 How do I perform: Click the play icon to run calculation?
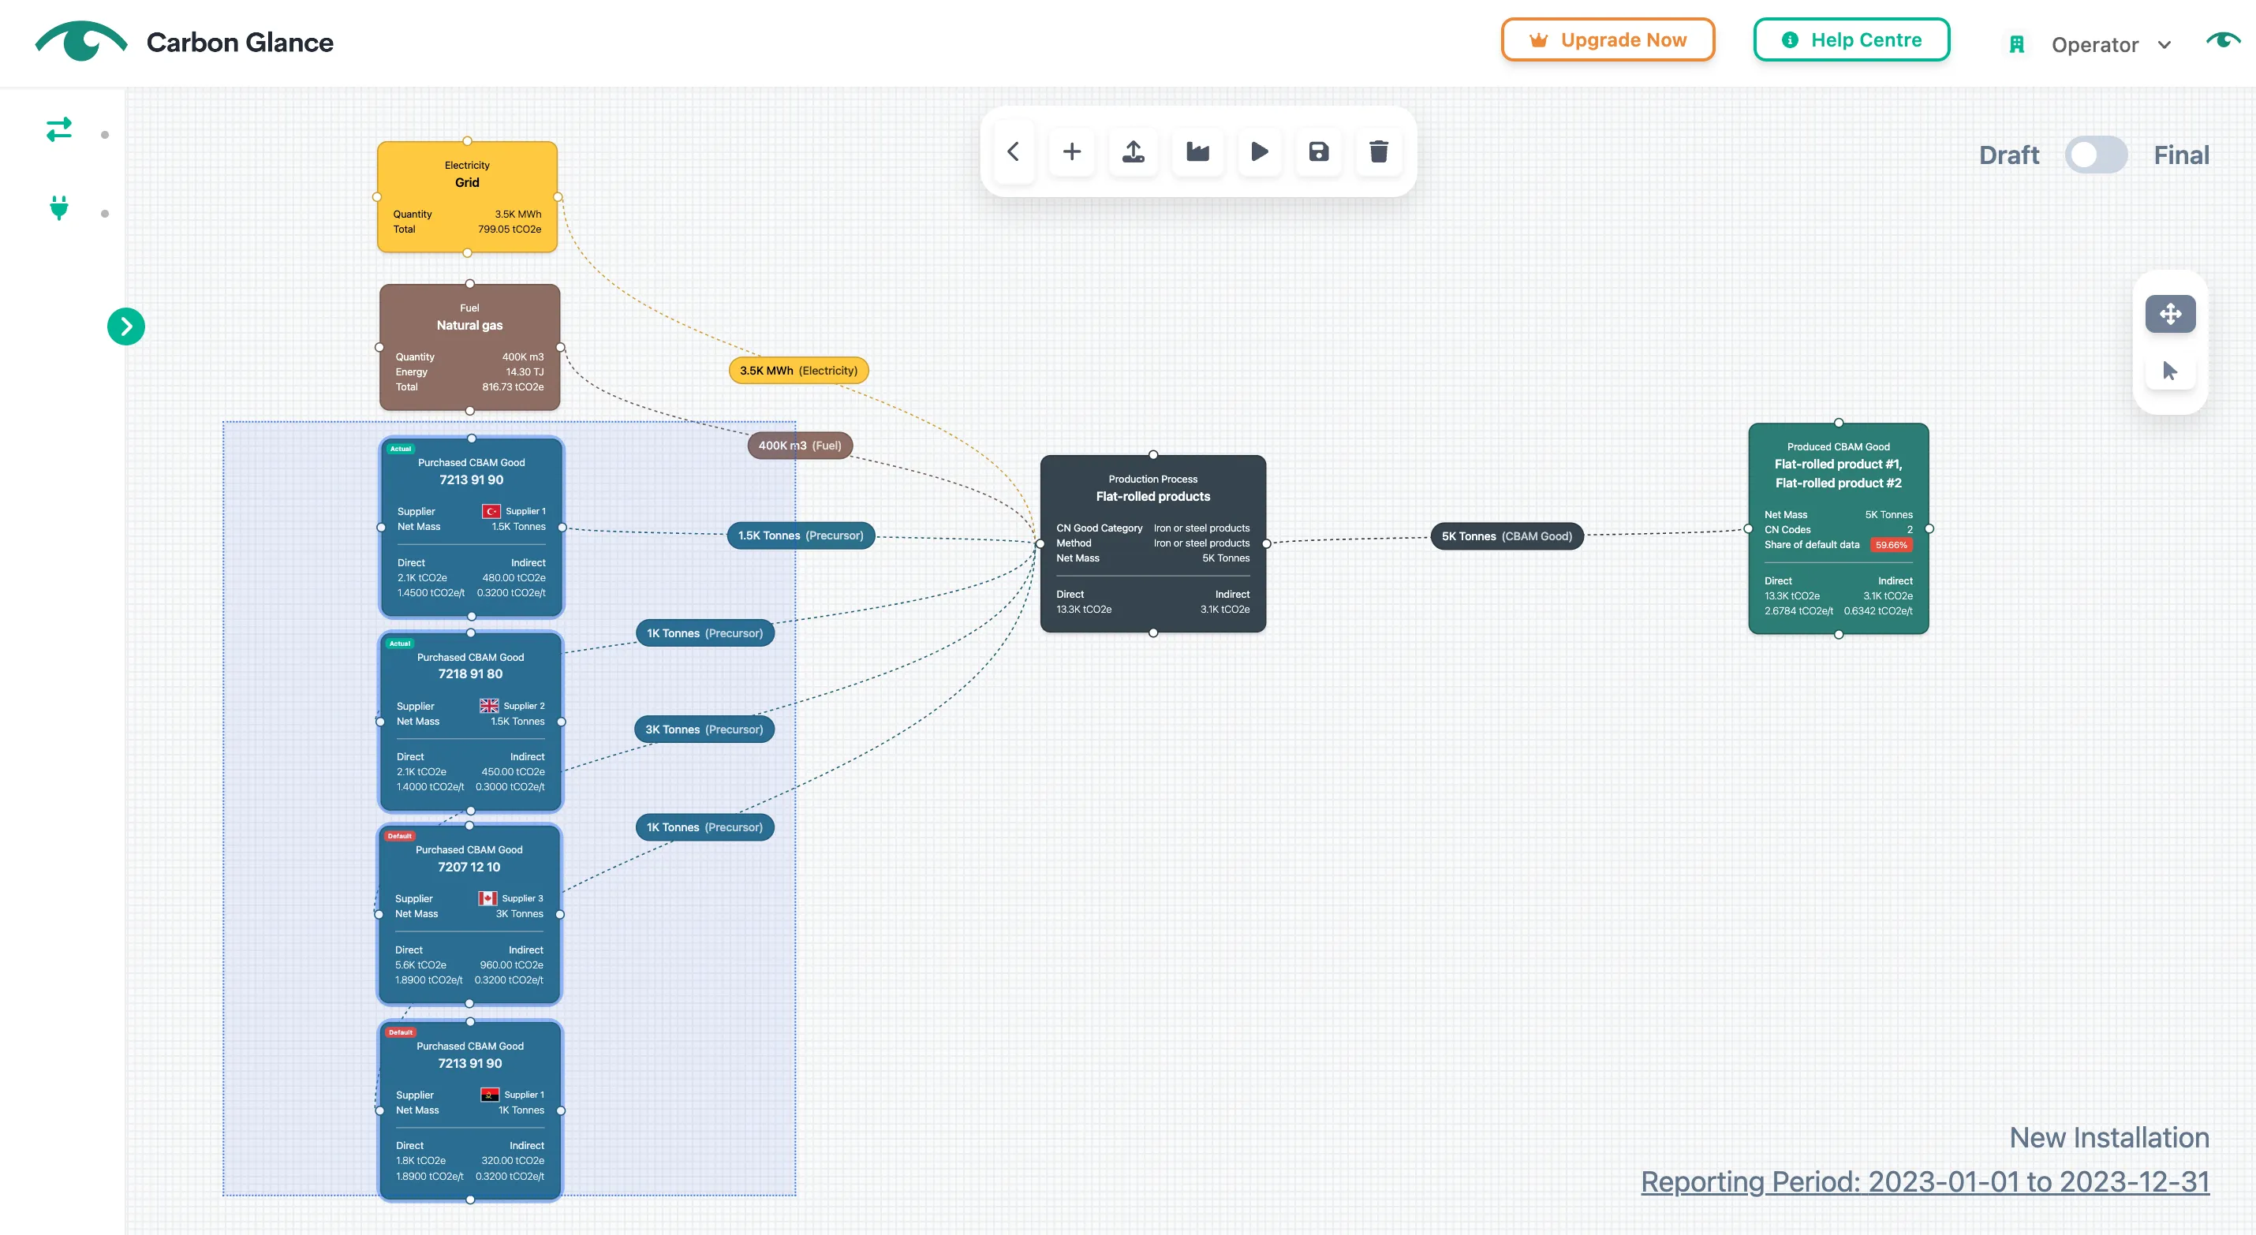pyautogui.click(x=1260, y=151)
